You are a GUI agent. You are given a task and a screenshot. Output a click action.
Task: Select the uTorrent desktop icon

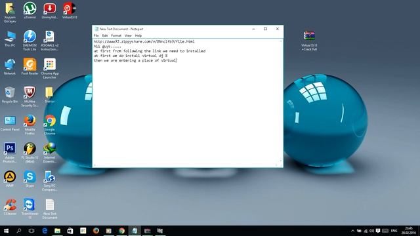tap(30, 10)
